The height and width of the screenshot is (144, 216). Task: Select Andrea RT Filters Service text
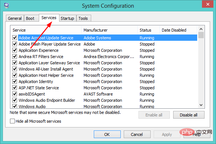click(41, 57)
